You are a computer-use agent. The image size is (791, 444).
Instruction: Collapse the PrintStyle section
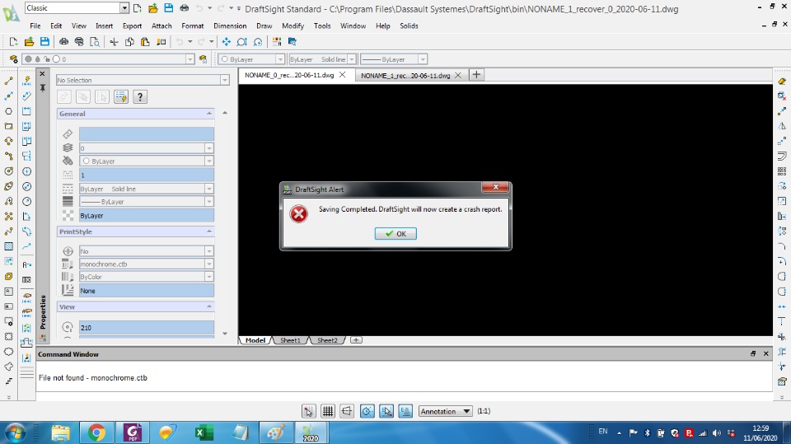208,231
